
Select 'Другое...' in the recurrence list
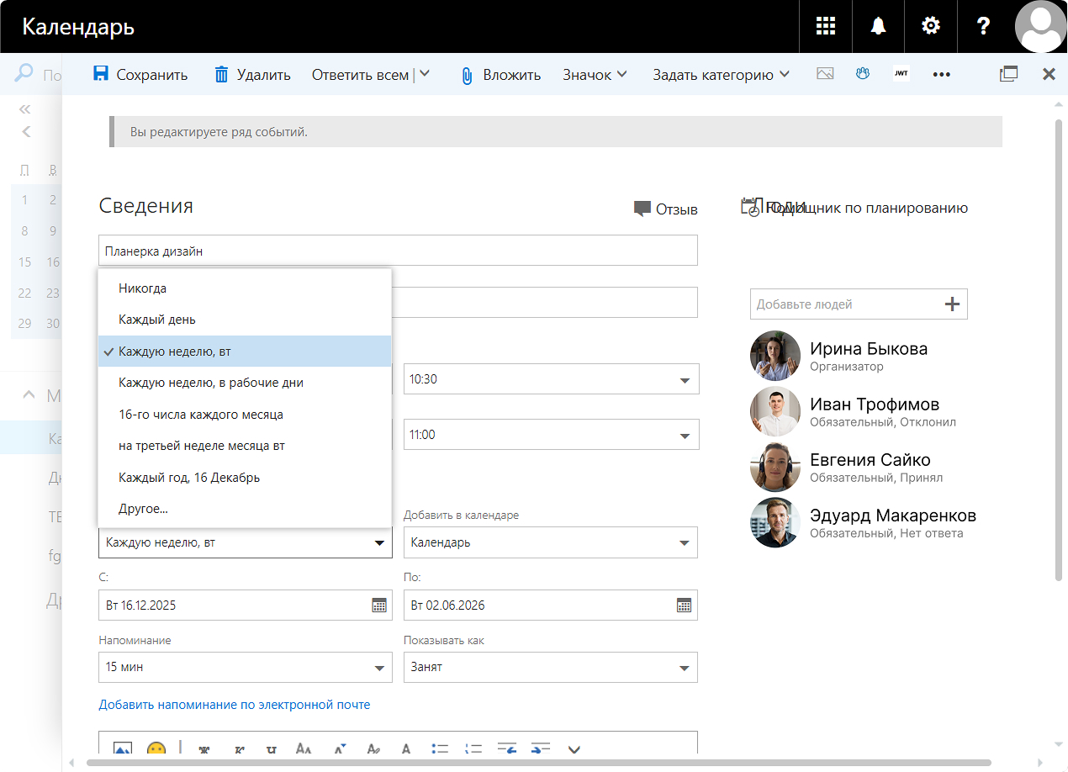(x=143, y=509)
